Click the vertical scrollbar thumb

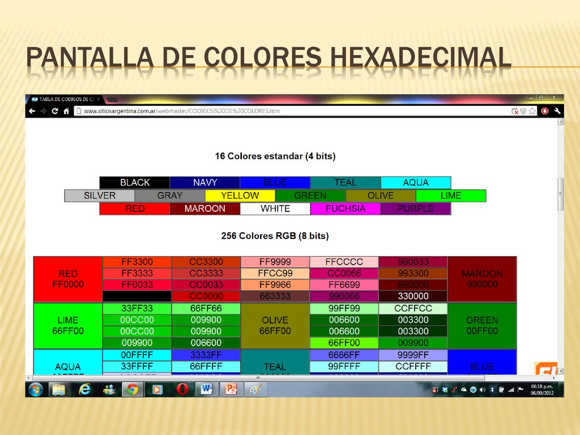pos(561,194)
